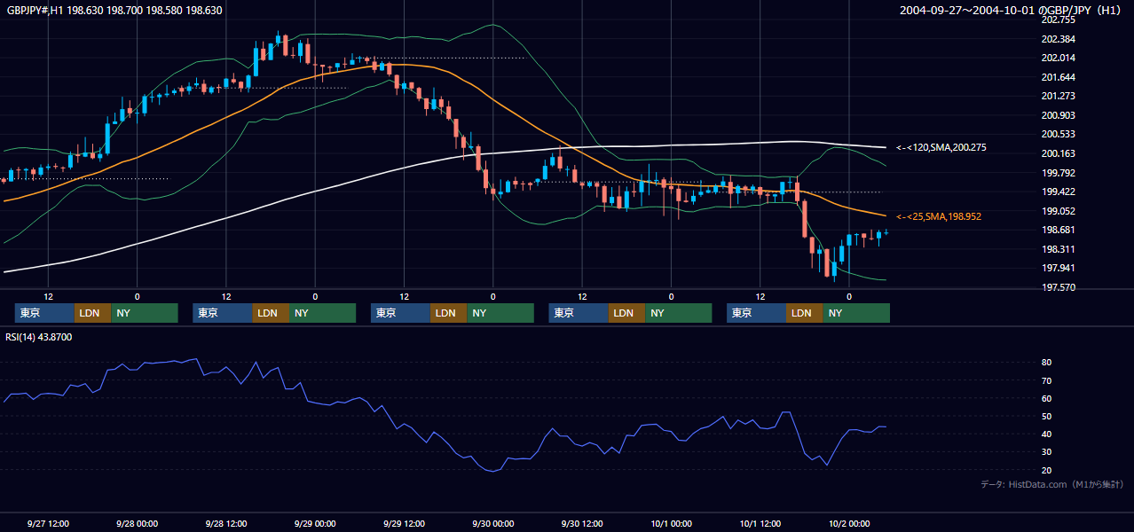Click price axis value 201.644
This screenshot has width=1134, height=532.
[1058, 77]
